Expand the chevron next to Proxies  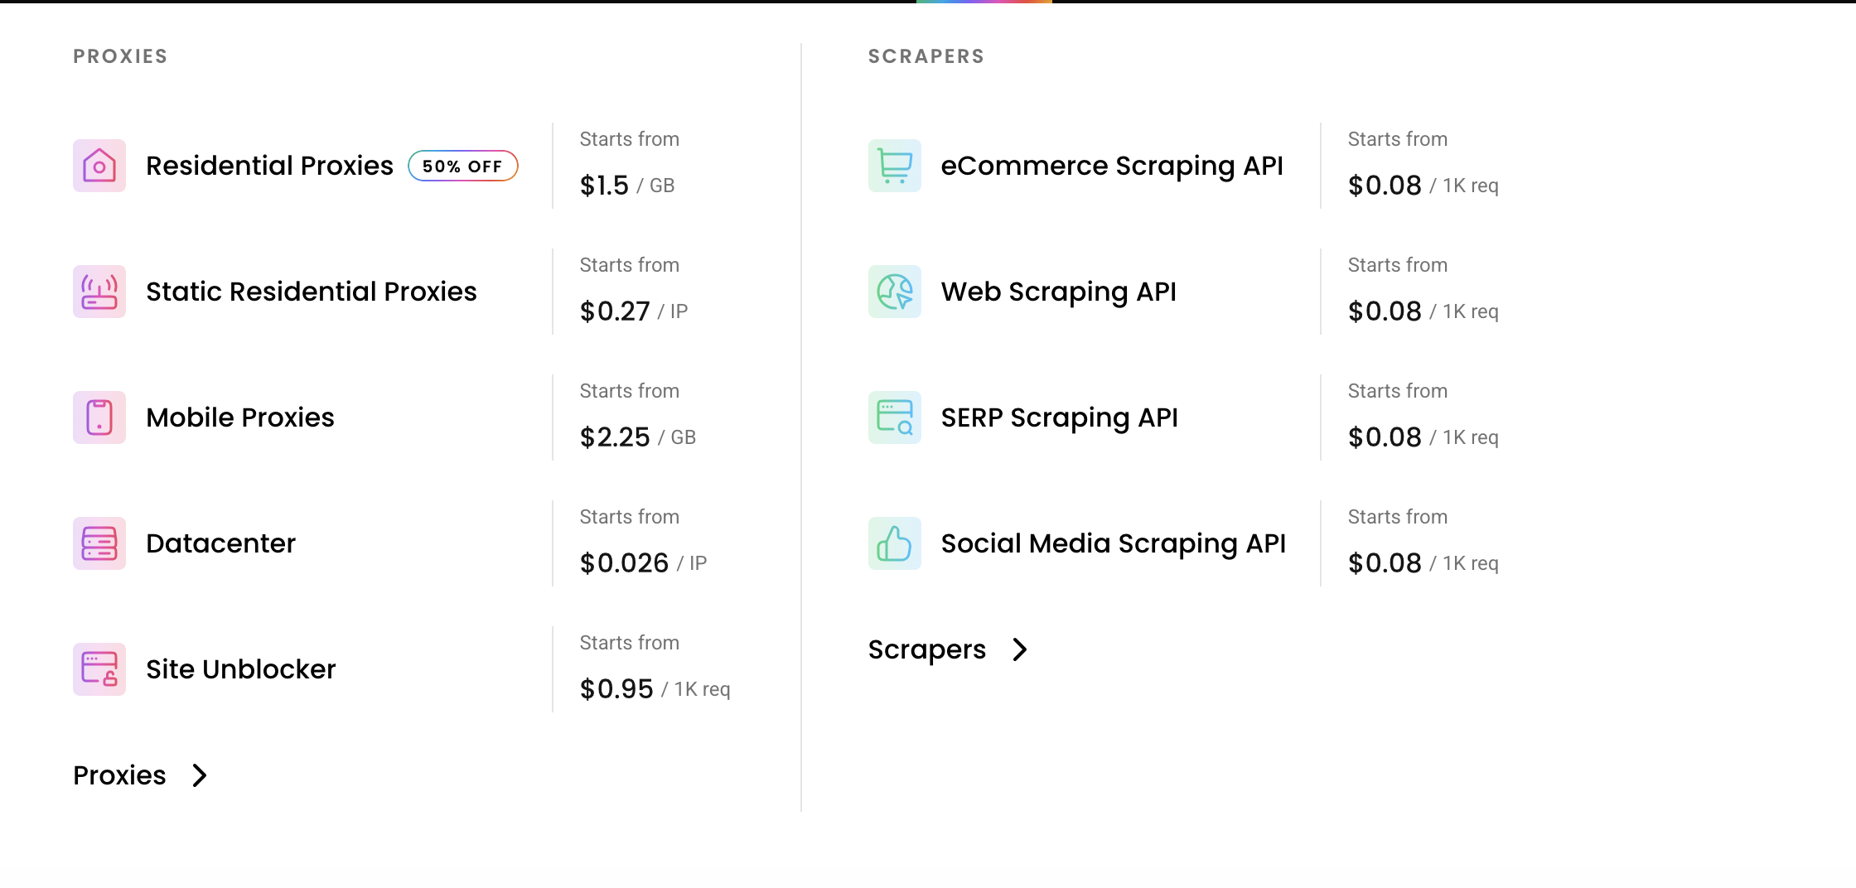point(201,776)
